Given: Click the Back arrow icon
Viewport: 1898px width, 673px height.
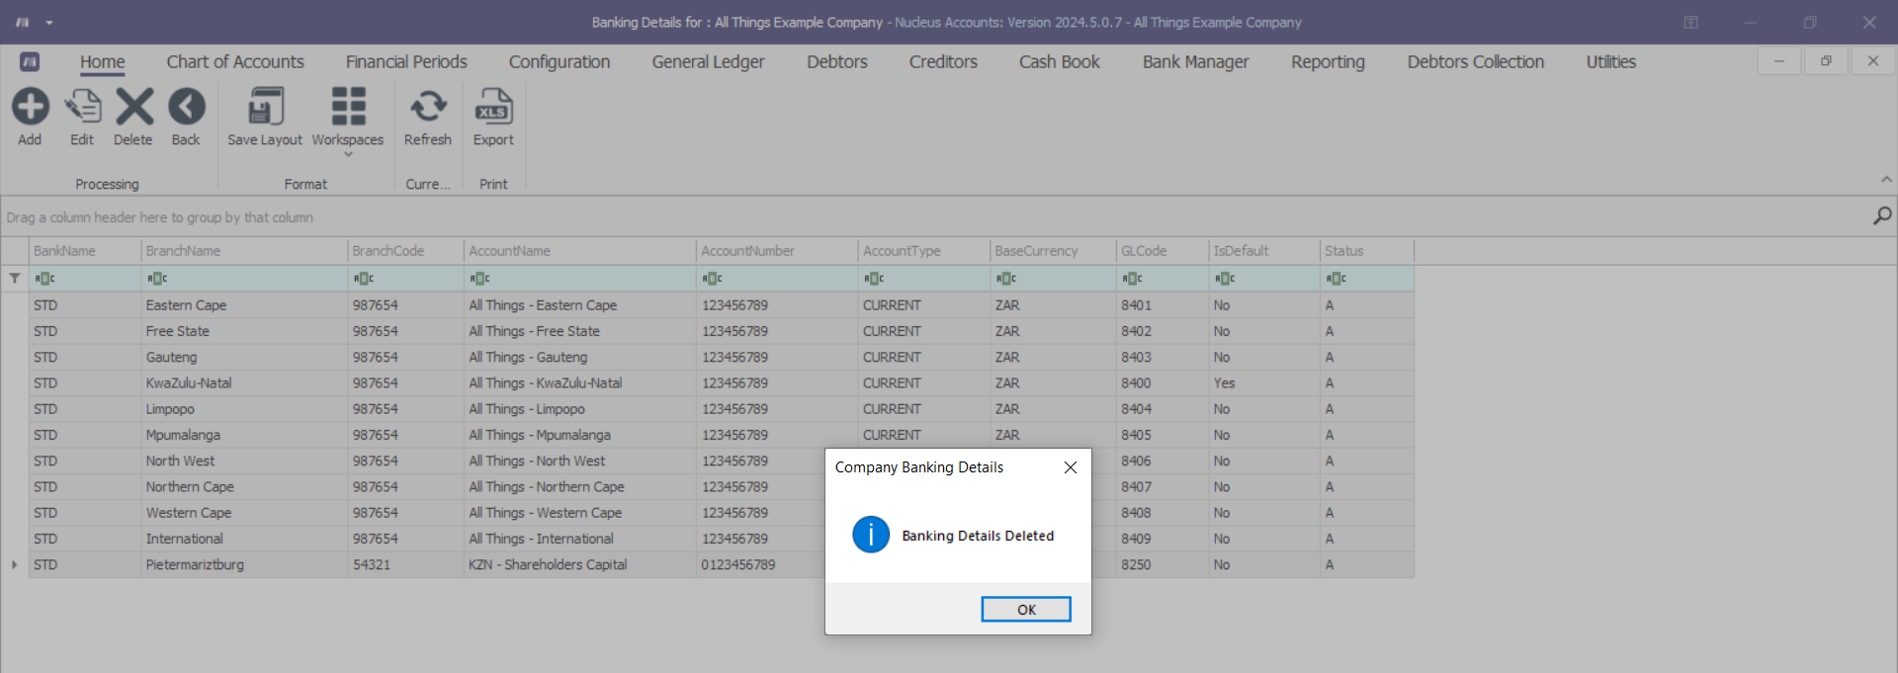Looking at the screenshot, I should (x=186, y=107).
